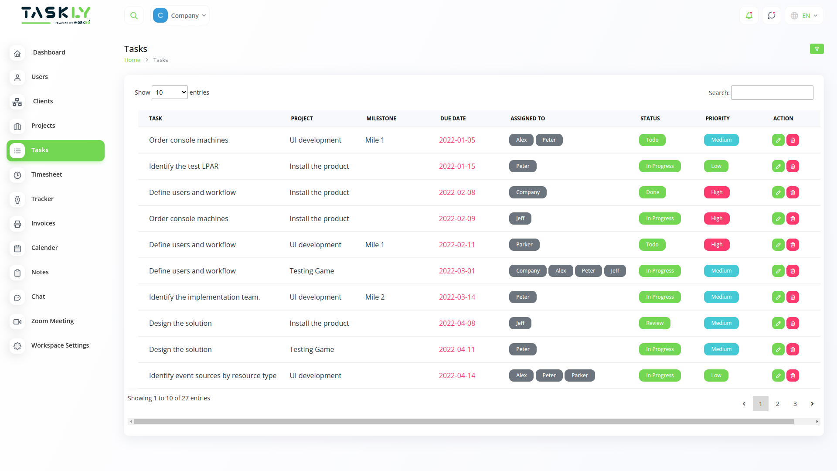Open the filter panel with the green funnel icon
837x471 pixels.
(817, 49)
